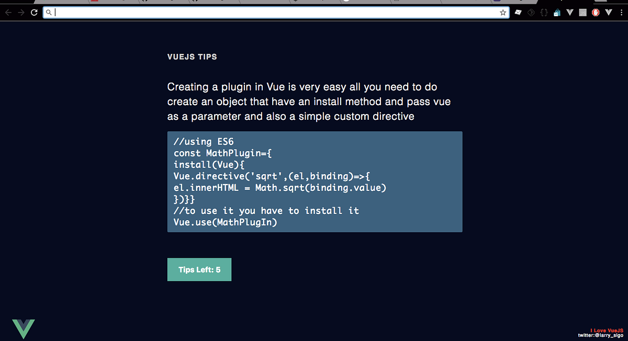Click the browser back arrow

point(8,12)
